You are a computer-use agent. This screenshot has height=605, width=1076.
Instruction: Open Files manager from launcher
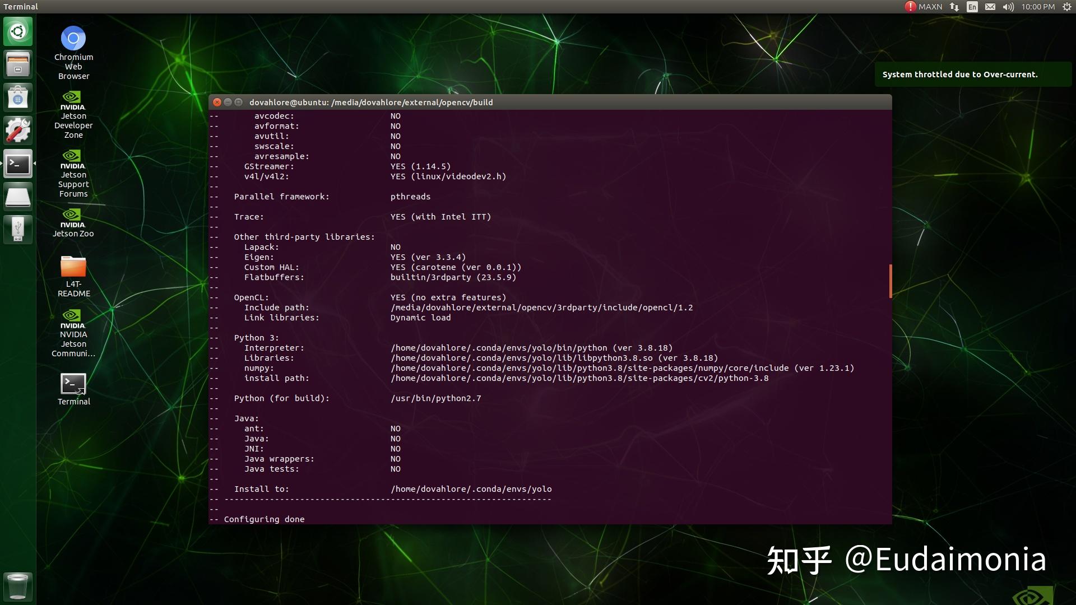(x=18, y=64)
